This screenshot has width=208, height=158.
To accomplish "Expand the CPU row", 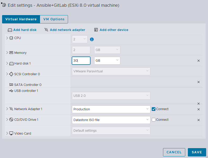I will pyautogui.click(x=7, y=38).
